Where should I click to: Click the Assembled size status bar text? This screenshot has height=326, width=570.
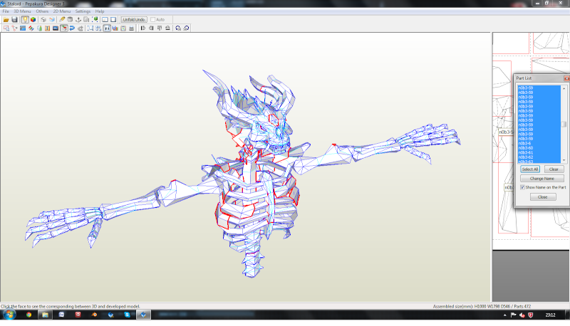482,306
